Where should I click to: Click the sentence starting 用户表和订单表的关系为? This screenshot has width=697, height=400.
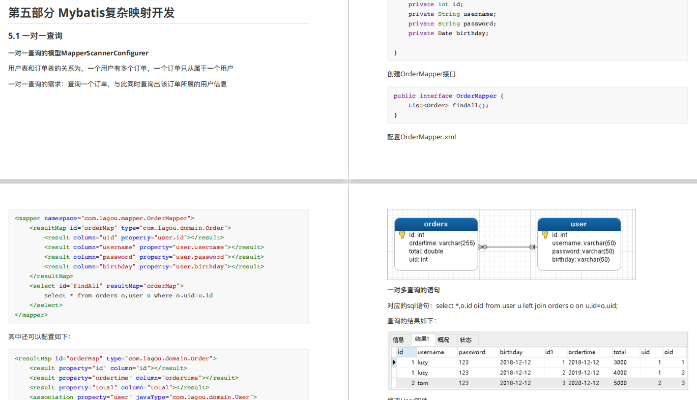coord(121,68)
